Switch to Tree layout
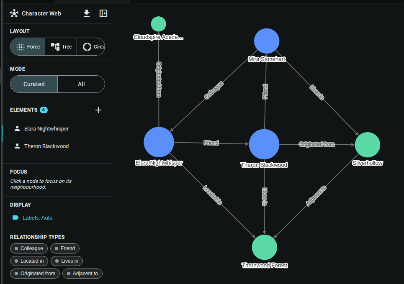 (x=61, y=47)
